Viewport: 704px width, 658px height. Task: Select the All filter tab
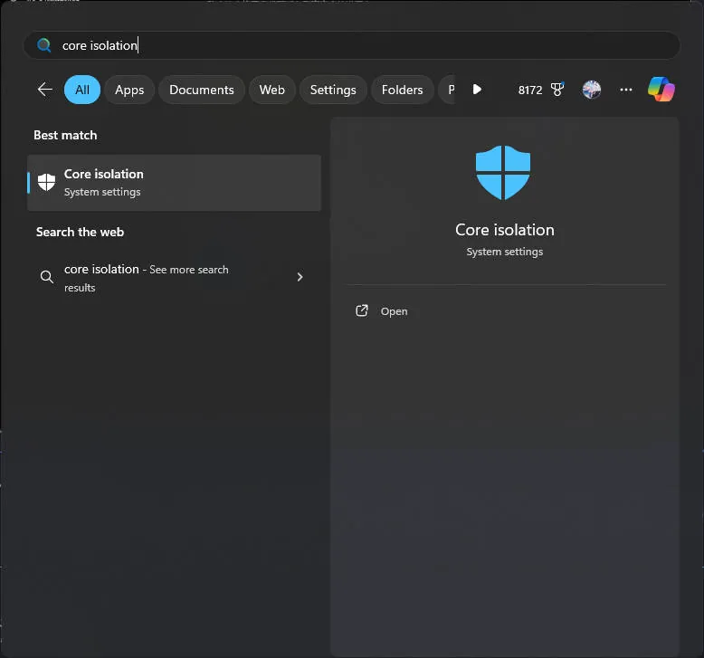click(x=82, y=90)
